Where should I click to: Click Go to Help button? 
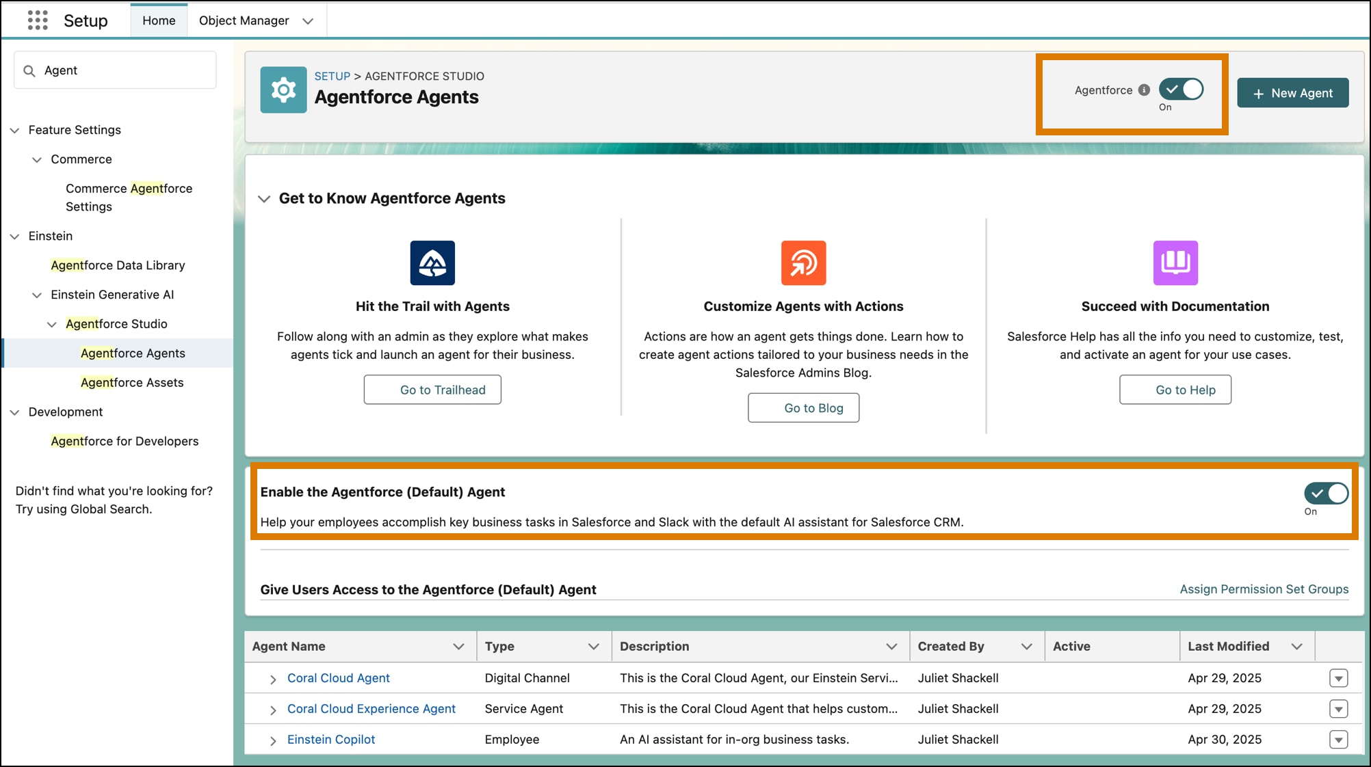[x=1175, y=390]
